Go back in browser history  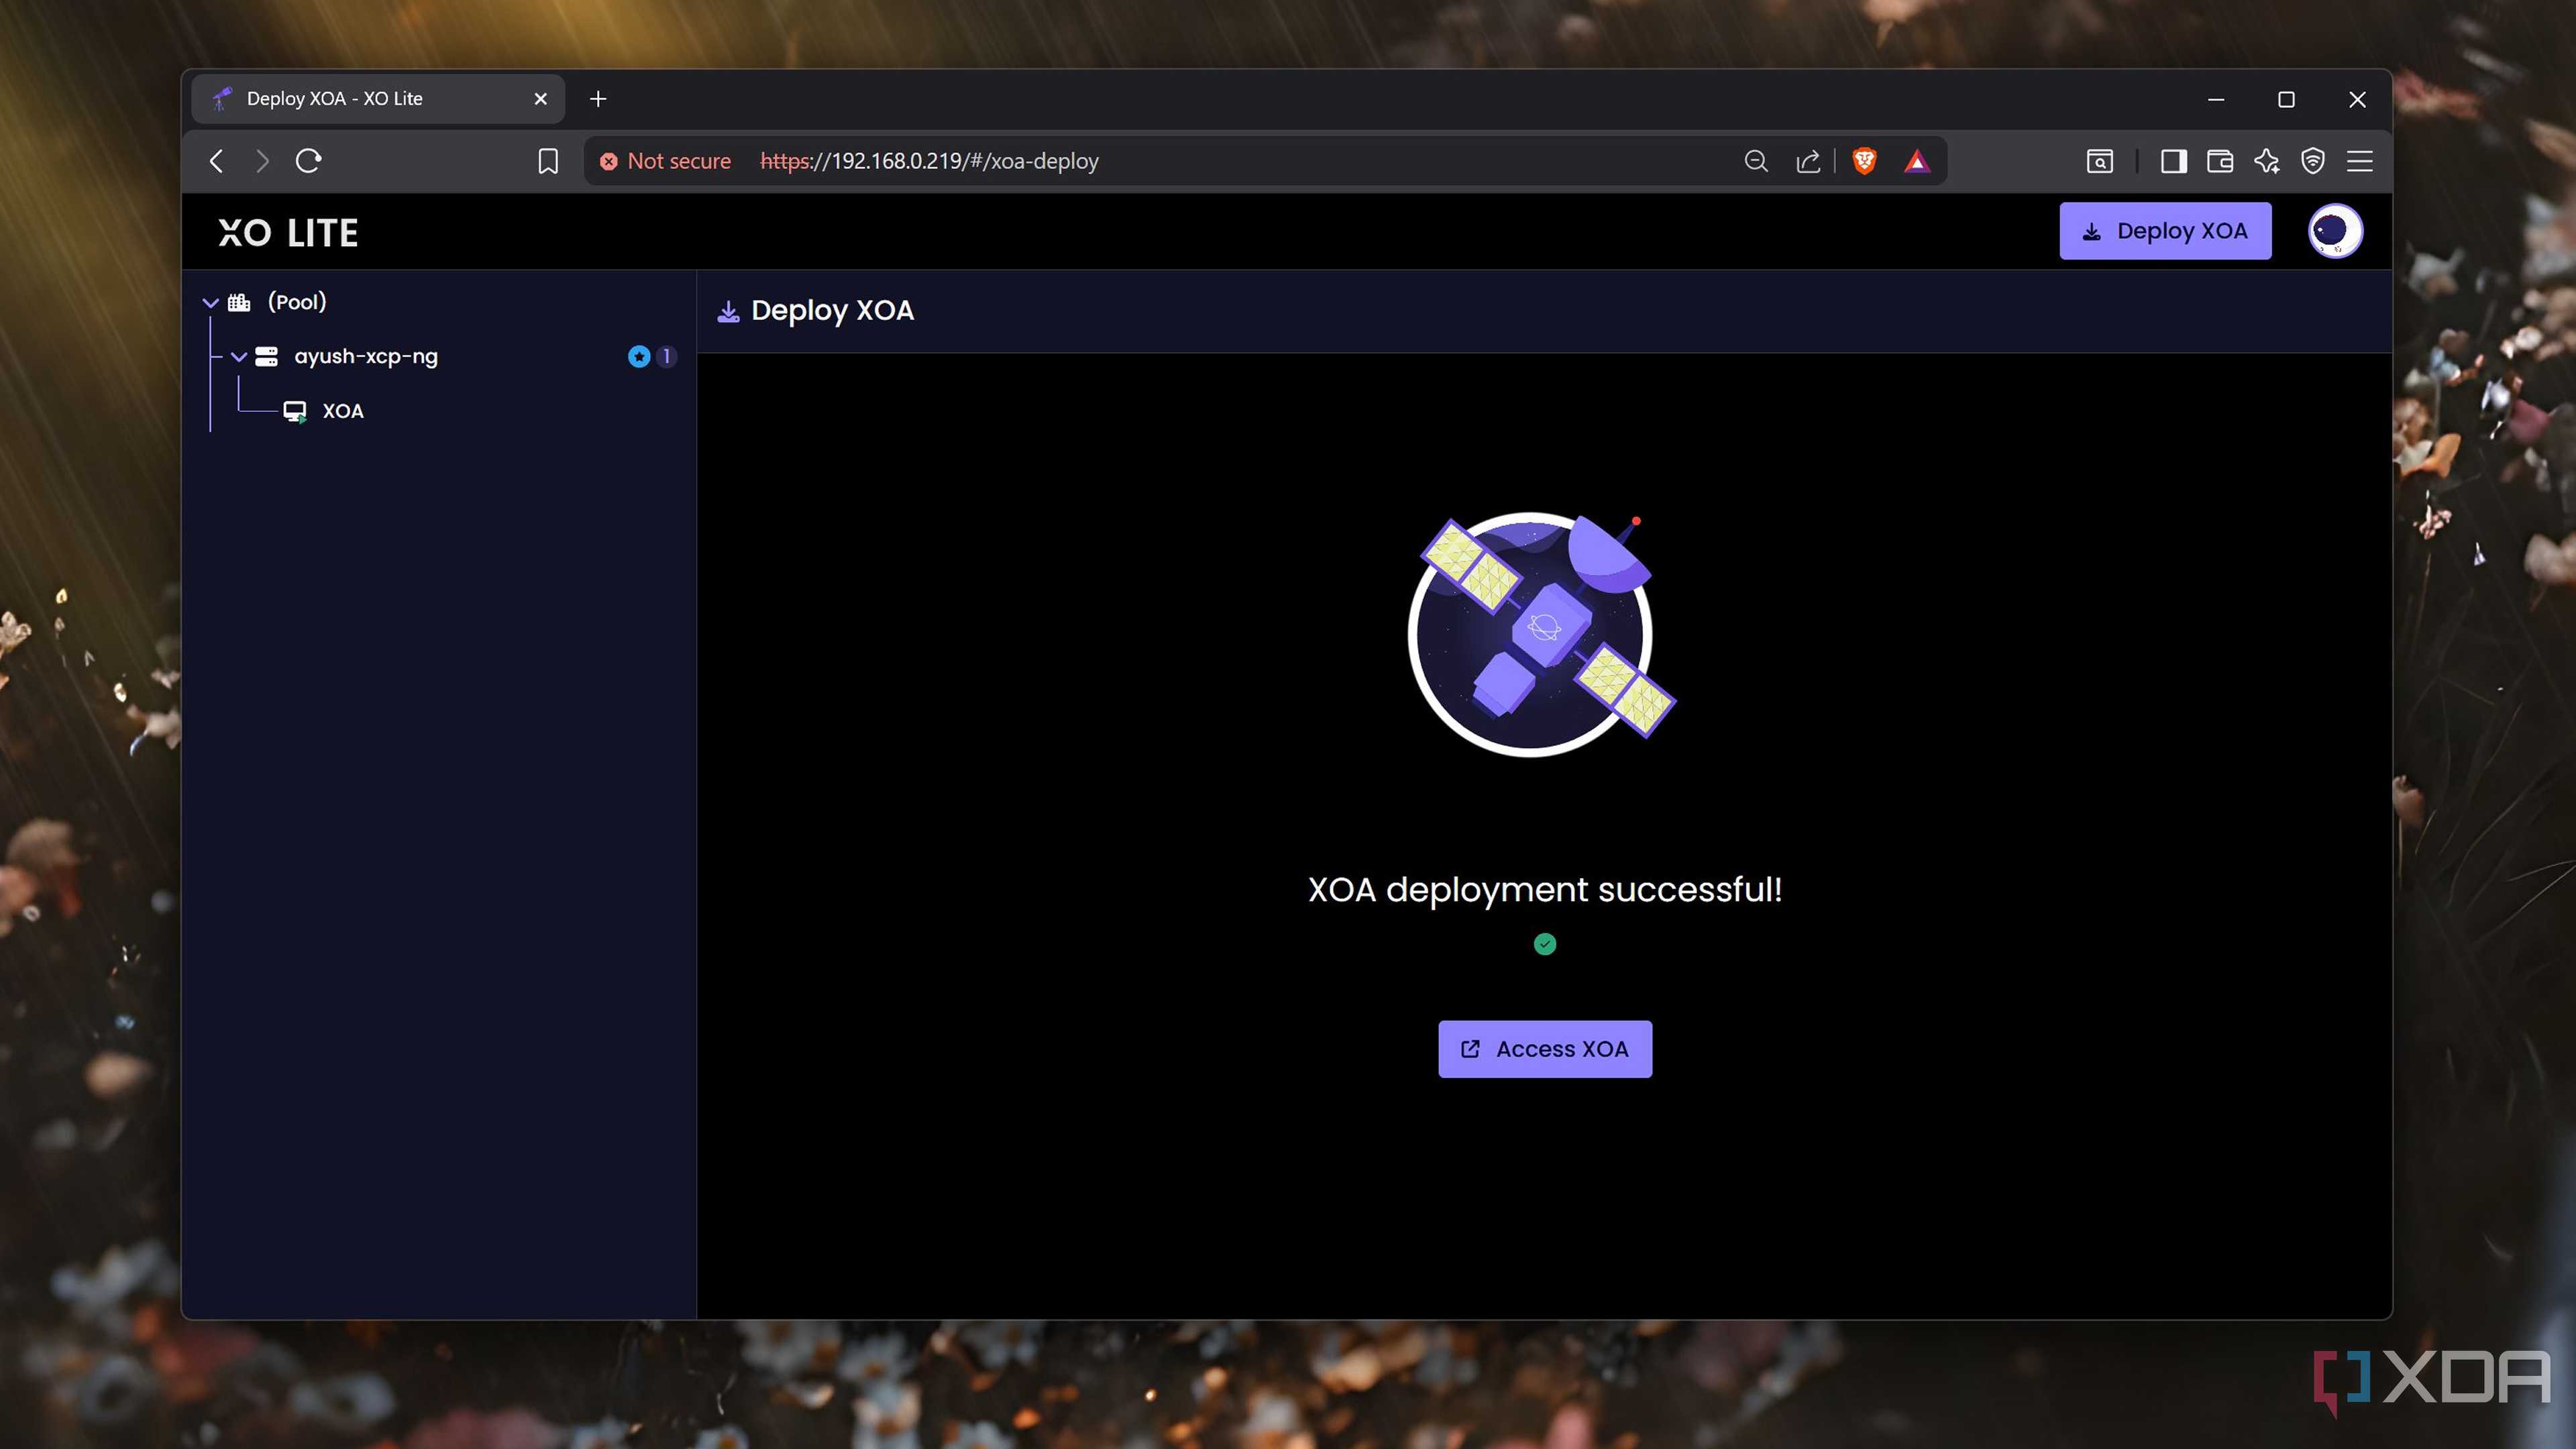(216, 161)
